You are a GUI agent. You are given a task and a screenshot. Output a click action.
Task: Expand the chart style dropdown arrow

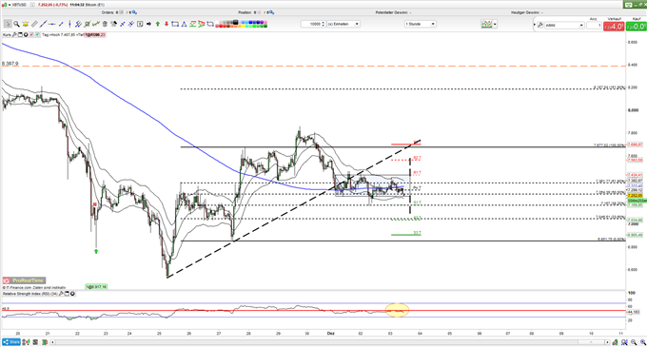(495, 25)
